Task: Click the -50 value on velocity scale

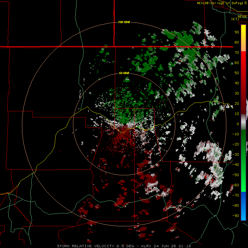Action: tap(236, 175)
